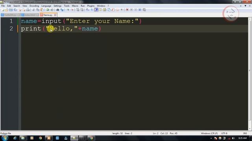252x141 pixels.
Task: Click the Open file toolbar icon
Action: 7,10
